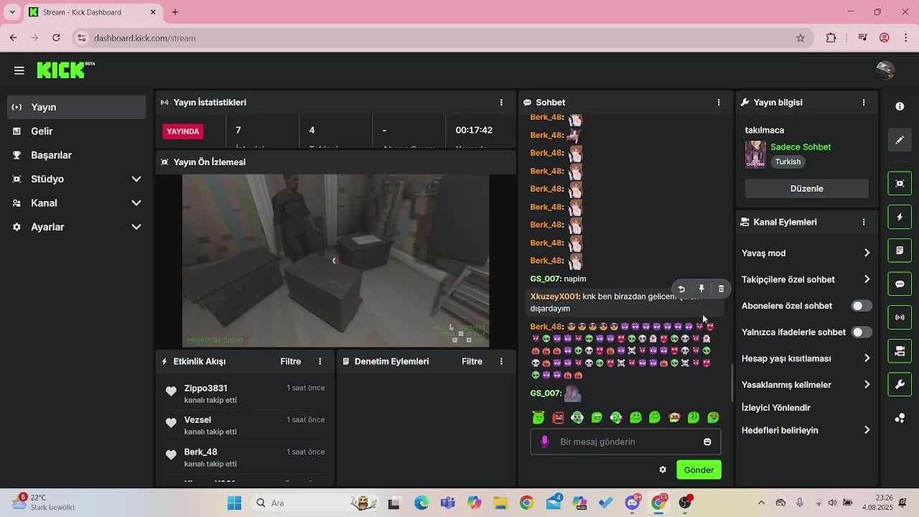This screenshot has width=919, height=517.
Task: Open Filtre in Etkinlik Akışı panel
Action: pos(291,361)
